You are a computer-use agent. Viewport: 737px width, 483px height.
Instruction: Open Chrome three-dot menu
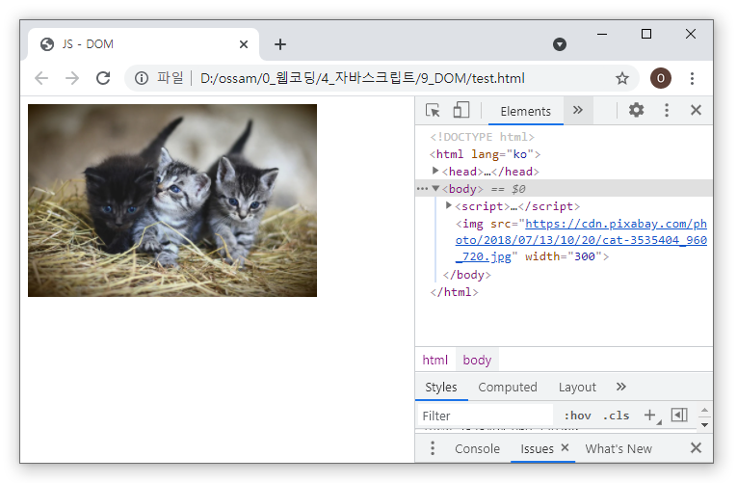click(x=692, y=78)
